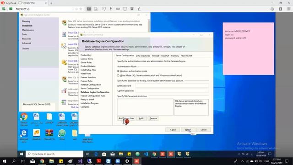Switch to the MaxDOP tab
Screen dimensions: 293x165
pyautogui.click(x=165, y=56)
